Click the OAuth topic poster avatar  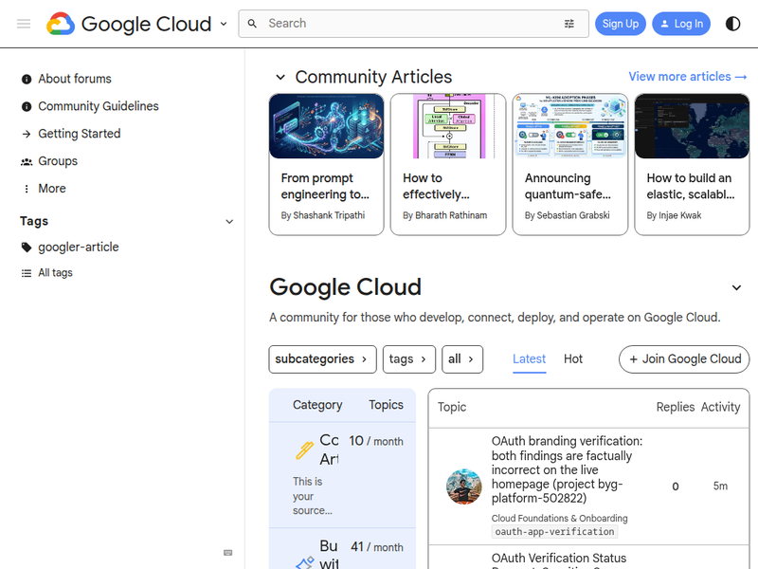coord(463,486)
